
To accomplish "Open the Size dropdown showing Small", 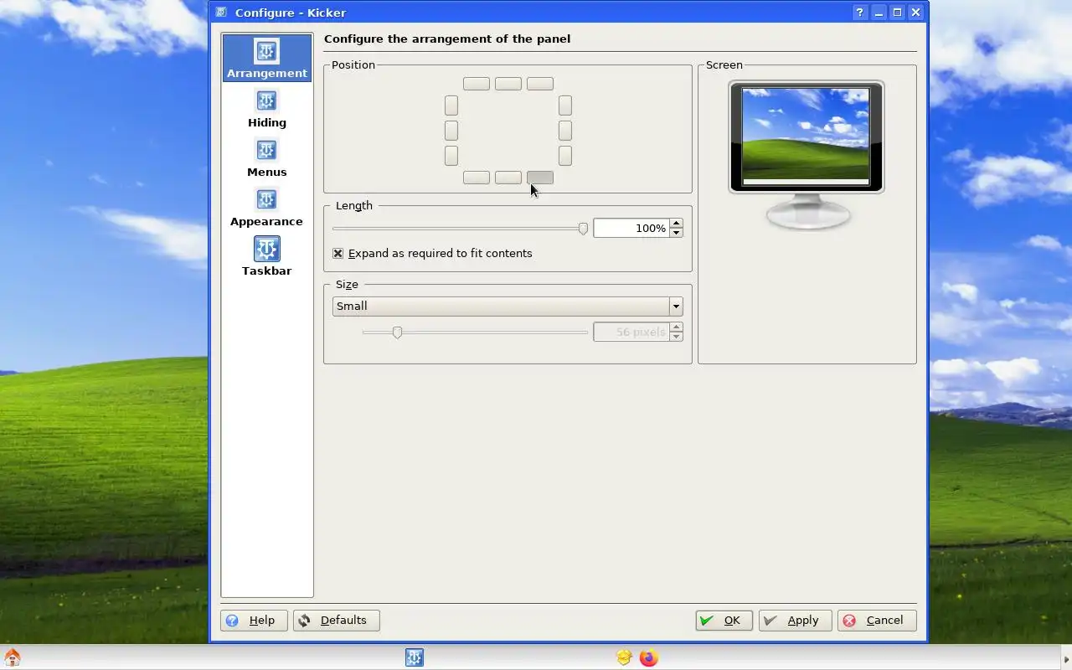I will [x=508, y=307].
